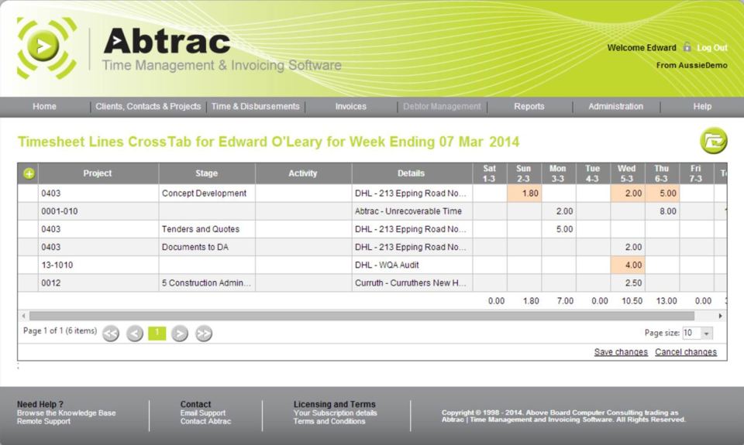Viewport: 744px width, 445px height.
Task: Click the green add timesheet line icon
Action: (x=29, y=174)
